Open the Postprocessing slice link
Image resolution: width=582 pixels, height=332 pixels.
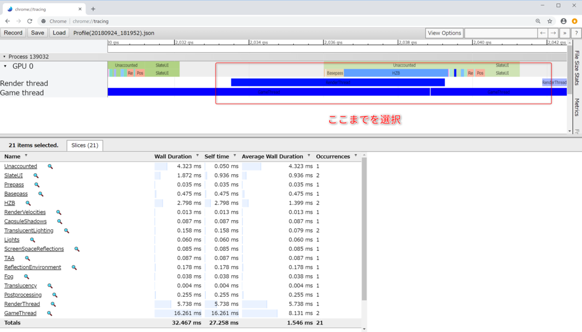click(x=23, y=295)
